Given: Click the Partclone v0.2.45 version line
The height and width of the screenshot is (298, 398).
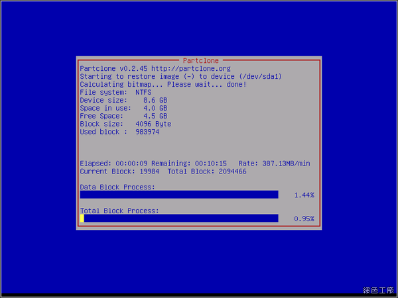Looking at the screenshot, I should (x=155, y=69).
